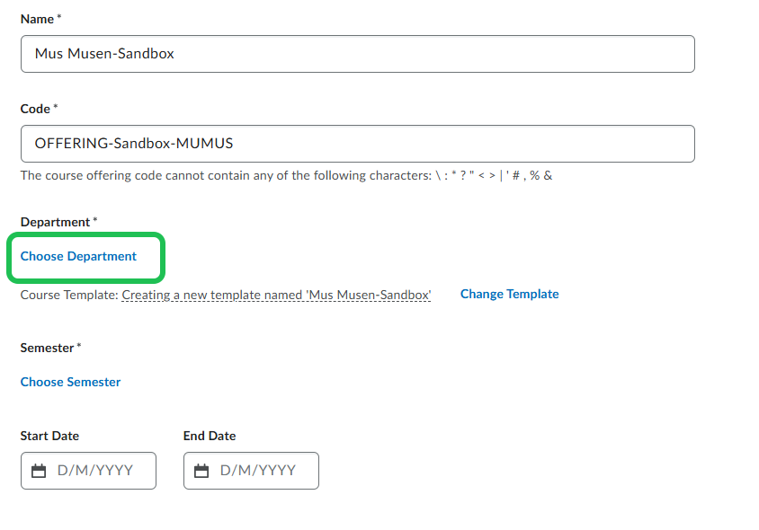Click the 'Course Template:' label text
759x530 pixels.
pos(69,295)
